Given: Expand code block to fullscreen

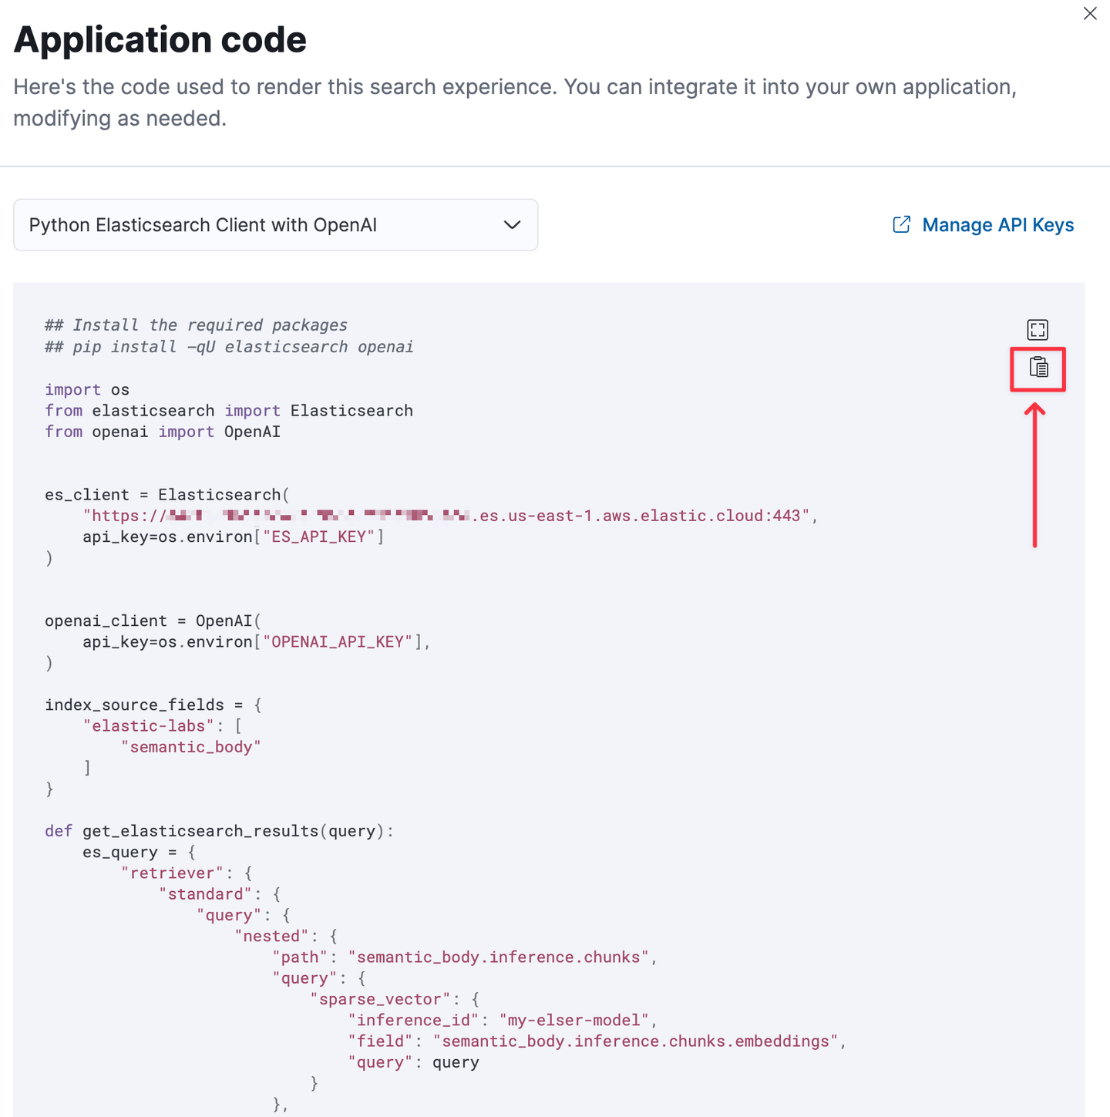Looking at the screenshot, I should [x=1038, y=330].
